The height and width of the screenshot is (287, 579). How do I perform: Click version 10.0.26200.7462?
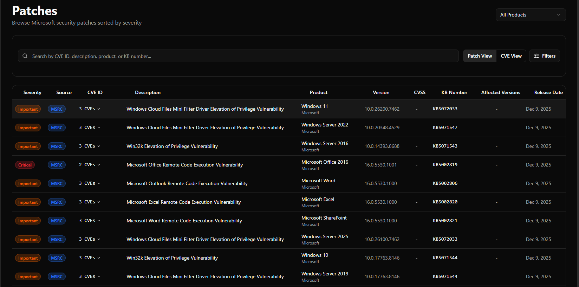pyautogui.click(x=382, y=109)
